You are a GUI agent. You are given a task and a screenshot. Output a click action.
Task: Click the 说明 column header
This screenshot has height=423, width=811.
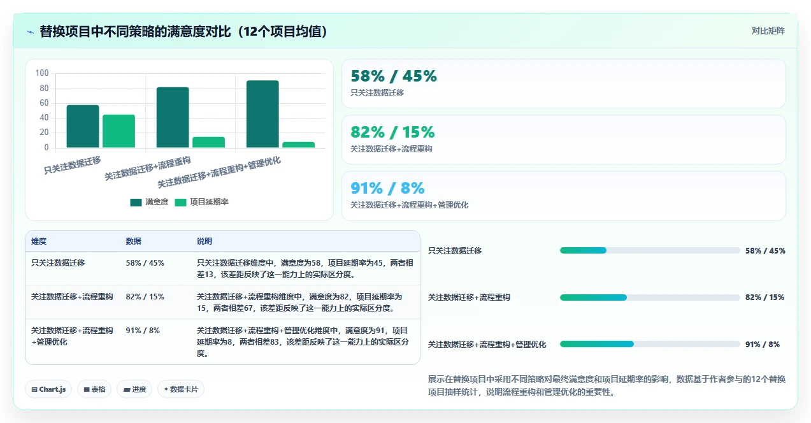click(205, 241)
